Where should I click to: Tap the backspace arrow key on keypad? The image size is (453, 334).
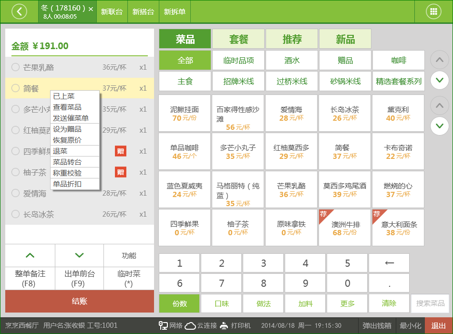389,263
